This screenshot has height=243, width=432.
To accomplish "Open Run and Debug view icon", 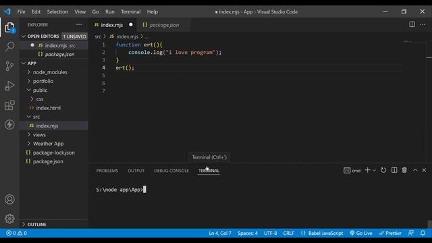I will [9, 86].
